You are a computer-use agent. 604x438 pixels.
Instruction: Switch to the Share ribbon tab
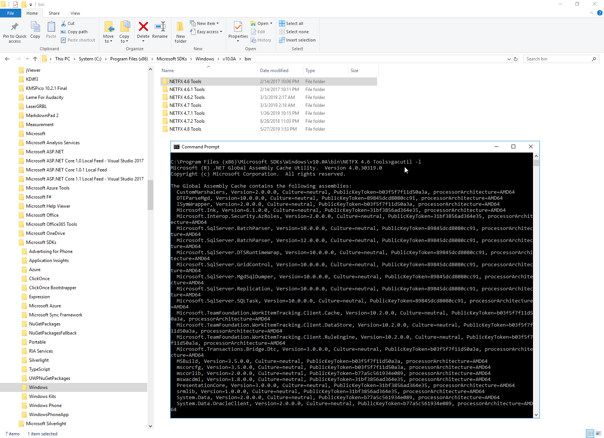pos(54,13)
